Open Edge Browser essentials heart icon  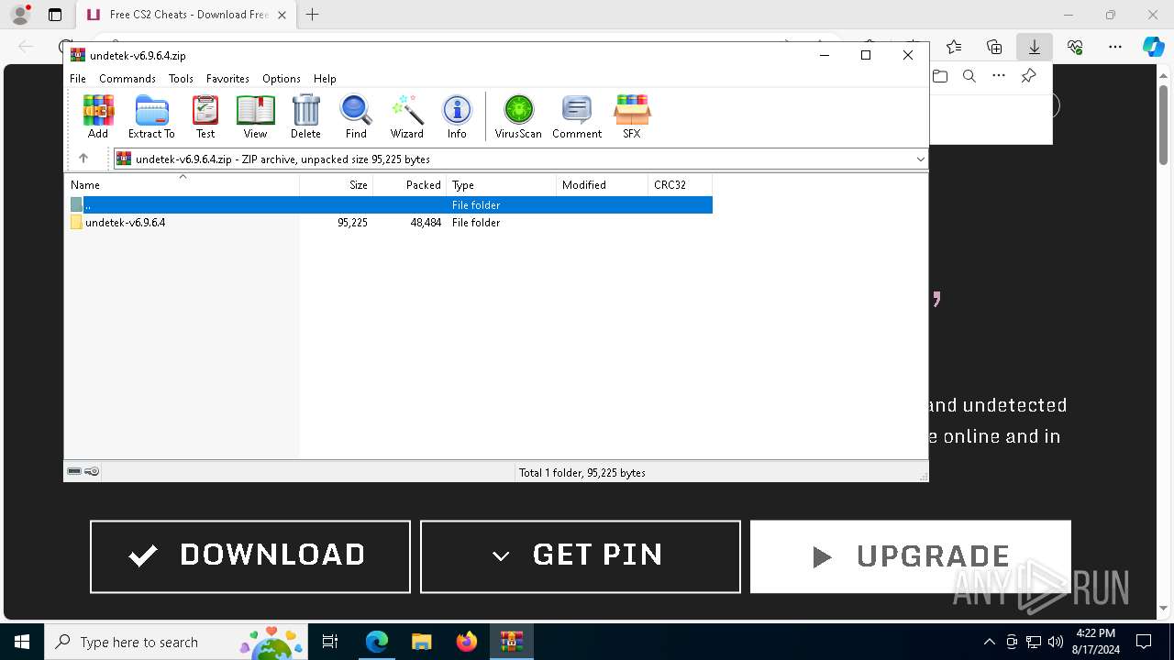click(1075, 47)
